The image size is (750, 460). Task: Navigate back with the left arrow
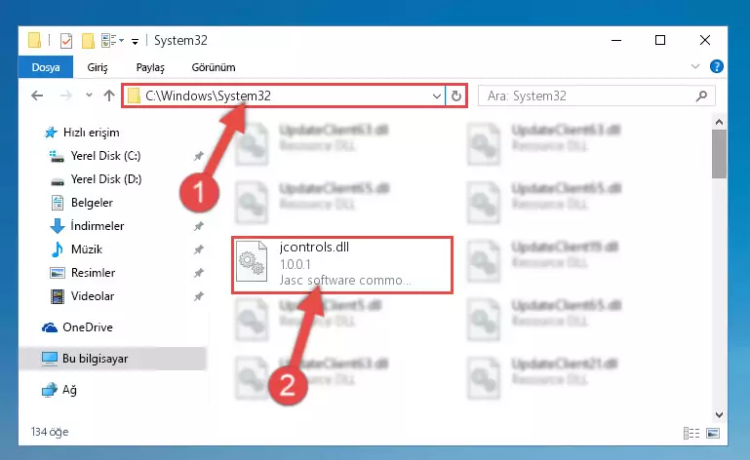click(x=37, y=96)
